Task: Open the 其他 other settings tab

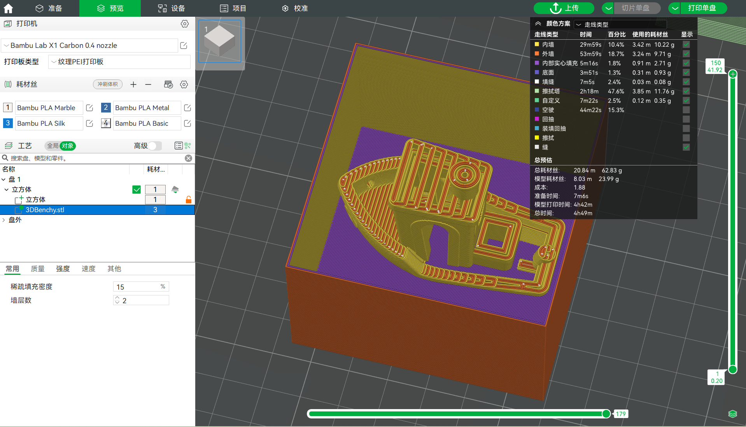Action: tap(114, 269)
